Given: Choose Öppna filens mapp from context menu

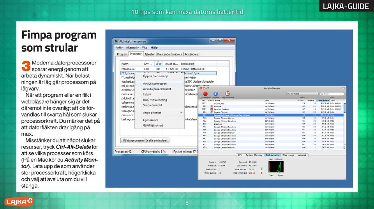Looking at the screenshot, I should (x=160, y=76).
